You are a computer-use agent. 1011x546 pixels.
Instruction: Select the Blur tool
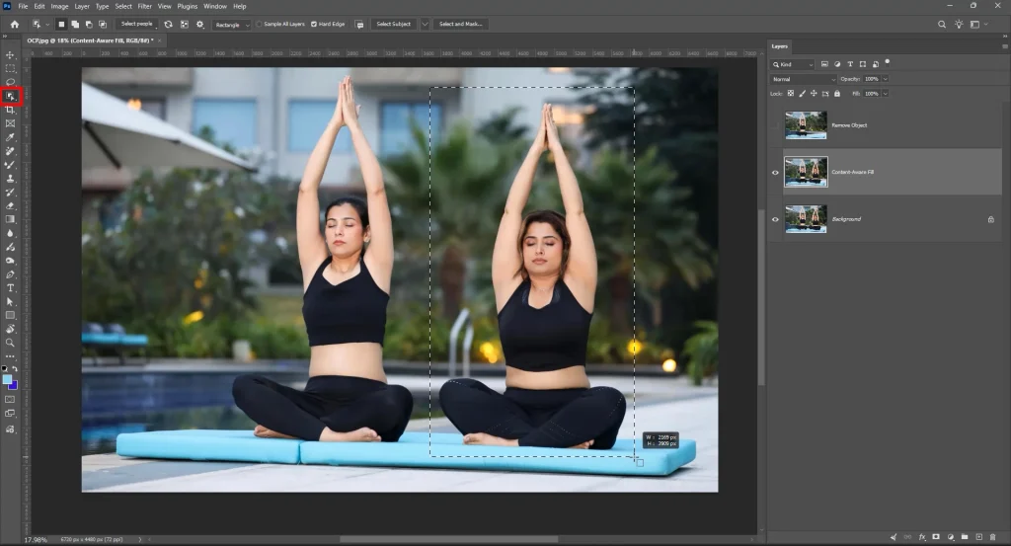point(10,233)
